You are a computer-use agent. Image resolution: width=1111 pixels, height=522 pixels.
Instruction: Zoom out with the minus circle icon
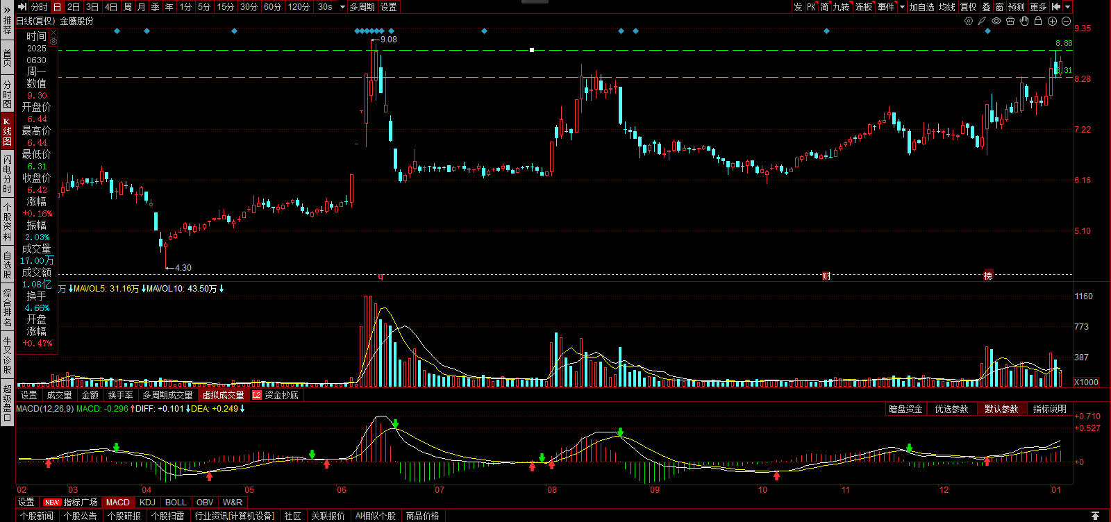pos(1066,21)
